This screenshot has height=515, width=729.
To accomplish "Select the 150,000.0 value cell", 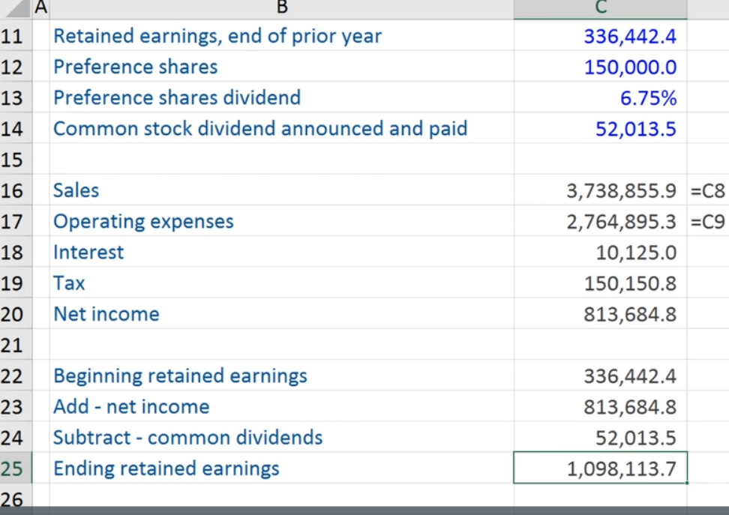I will (x=600, y=67).
